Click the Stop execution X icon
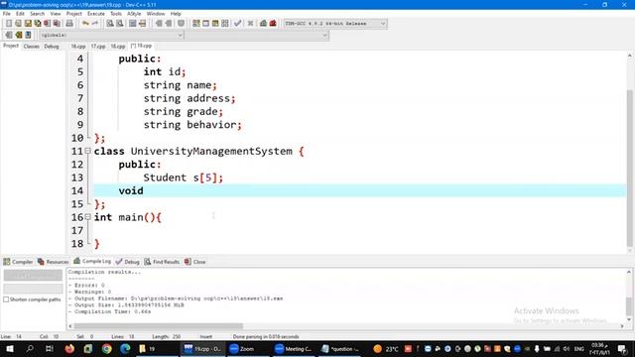The width and height of the screenshot is (635, 357). tap(250, 24)
